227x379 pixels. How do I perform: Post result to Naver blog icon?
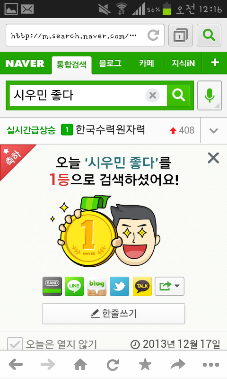point(97,286)
